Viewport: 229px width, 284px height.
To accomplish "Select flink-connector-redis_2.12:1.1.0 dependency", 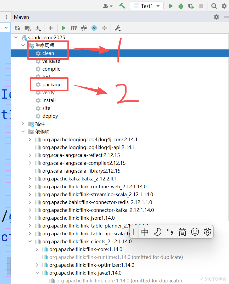I will coord(97,202).
